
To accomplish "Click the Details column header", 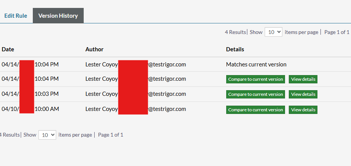I will pos(235,49).
